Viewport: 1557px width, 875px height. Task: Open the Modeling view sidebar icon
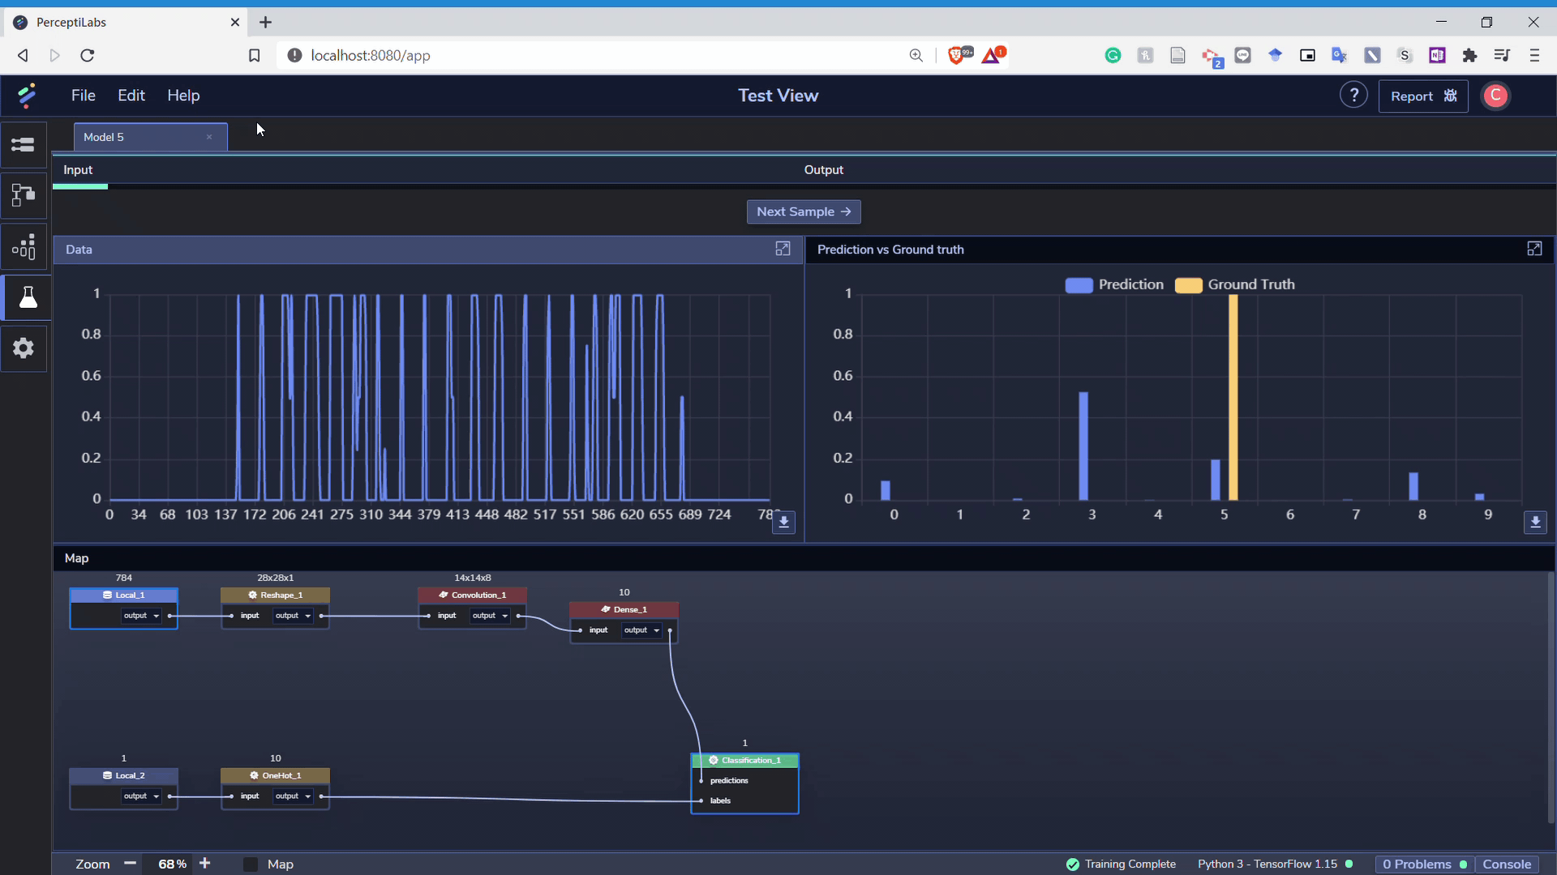click(23, 195)
